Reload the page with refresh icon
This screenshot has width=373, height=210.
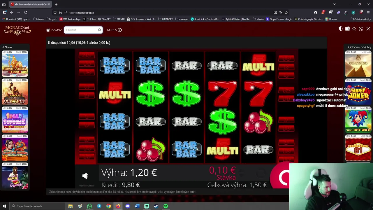[x=26, y=13]
